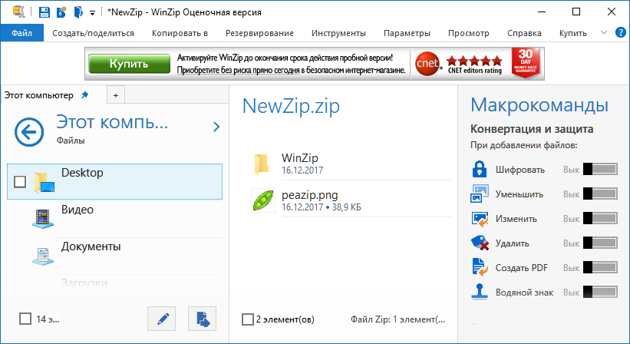Turn on the Изменить switch

600,218
